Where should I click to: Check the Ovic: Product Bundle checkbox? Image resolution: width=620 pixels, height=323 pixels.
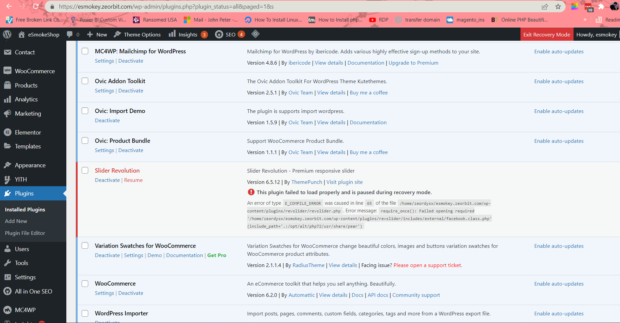85,140
